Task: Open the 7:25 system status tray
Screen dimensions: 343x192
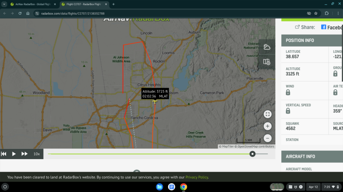Action: click(331, 187)
